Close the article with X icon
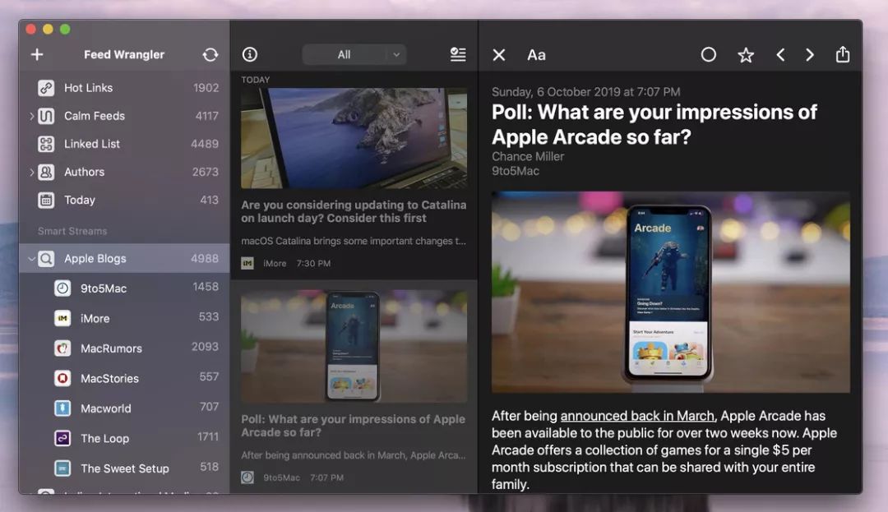Image resolution: width=888 pixels, height=512 pixels. click(499, 55)
